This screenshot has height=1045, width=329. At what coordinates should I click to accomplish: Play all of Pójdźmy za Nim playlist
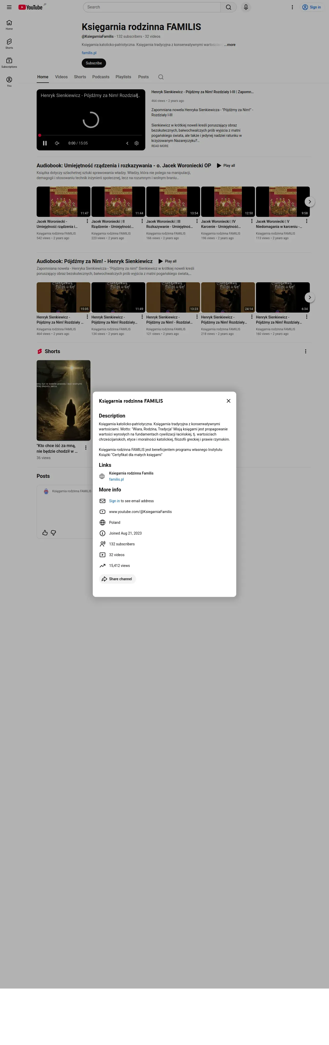pos(167,261)
